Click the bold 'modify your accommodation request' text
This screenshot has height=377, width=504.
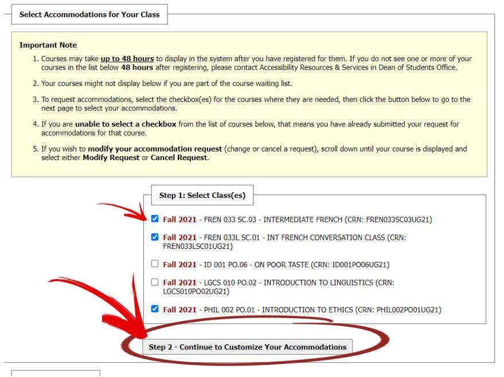(155, 149)
